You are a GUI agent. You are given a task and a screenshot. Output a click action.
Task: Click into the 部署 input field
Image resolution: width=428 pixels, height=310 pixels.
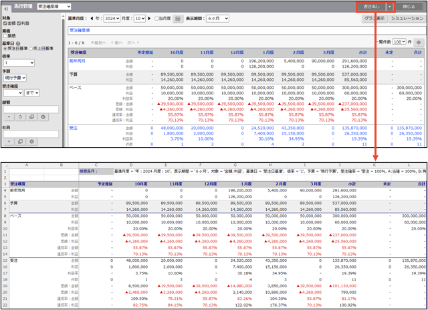click(31, 109)
